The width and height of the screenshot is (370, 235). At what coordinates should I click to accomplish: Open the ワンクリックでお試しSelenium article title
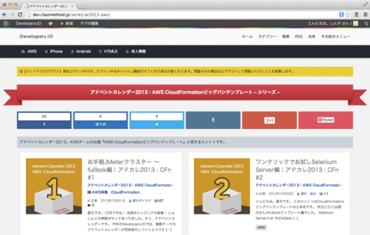pyautogui.click(x=297, y=170)
